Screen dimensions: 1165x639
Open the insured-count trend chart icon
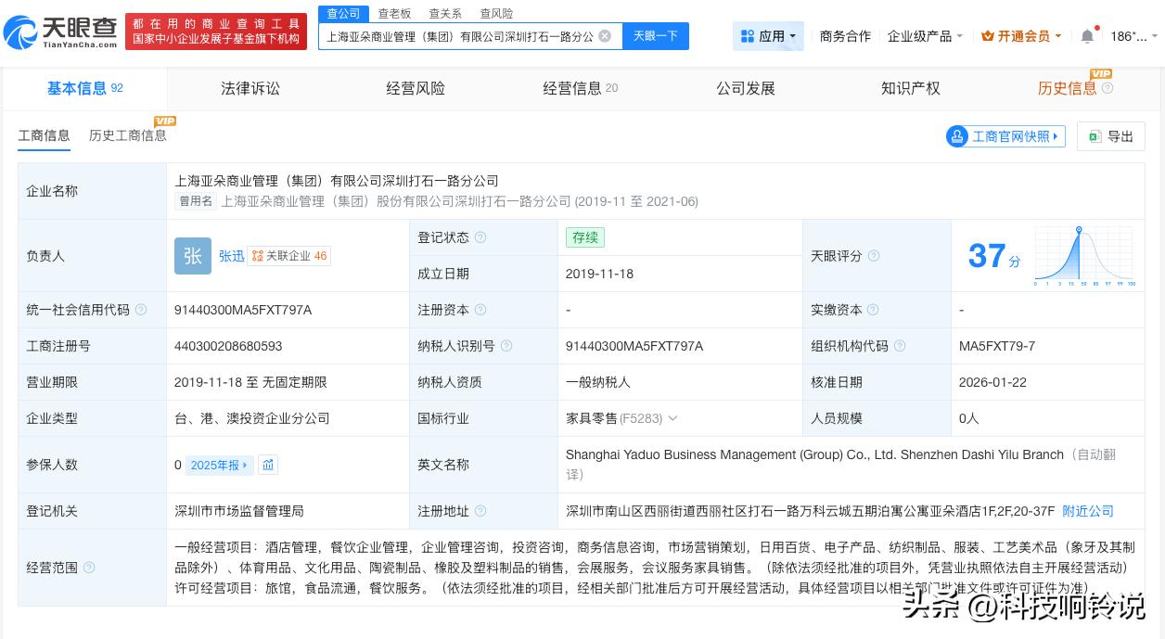268,465
